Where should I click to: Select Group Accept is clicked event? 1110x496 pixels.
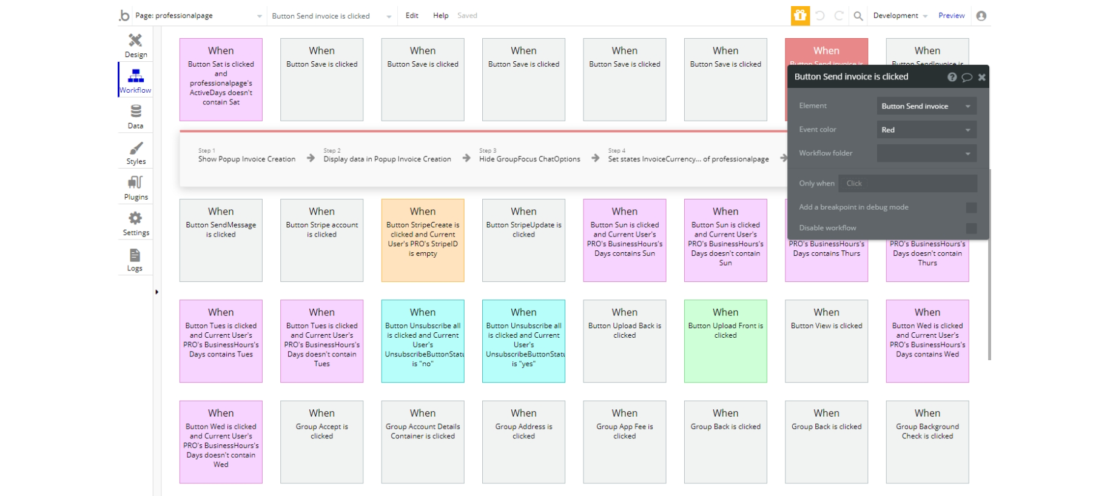click(x=321, y=442)
